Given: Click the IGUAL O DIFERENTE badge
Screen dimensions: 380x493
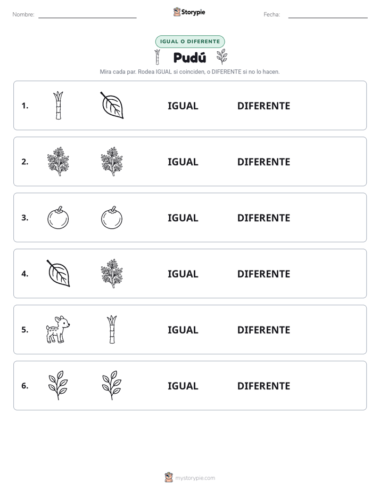Looking at the screenshot, I should [x=190, y=42].
